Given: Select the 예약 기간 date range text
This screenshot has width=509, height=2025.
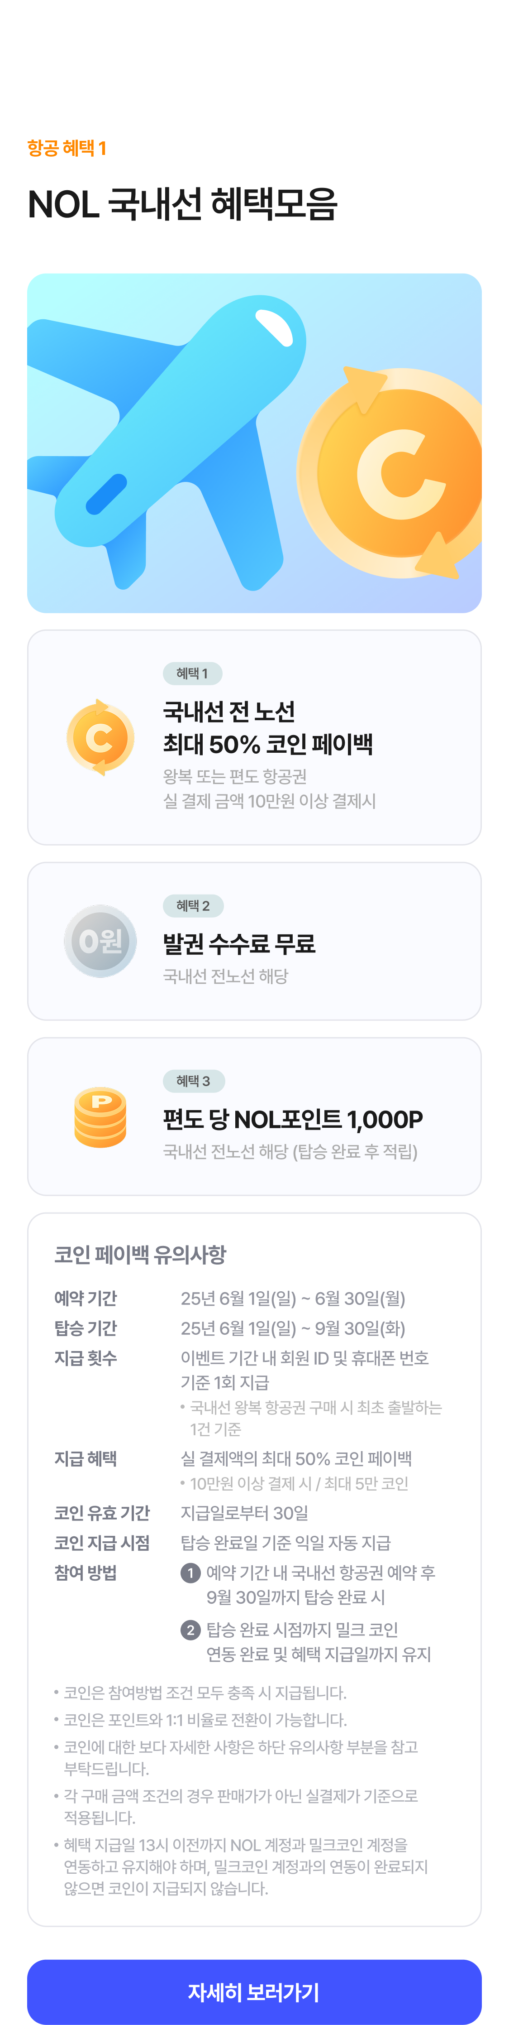Looking at the screenshot, I should (x=293, y=1298).
